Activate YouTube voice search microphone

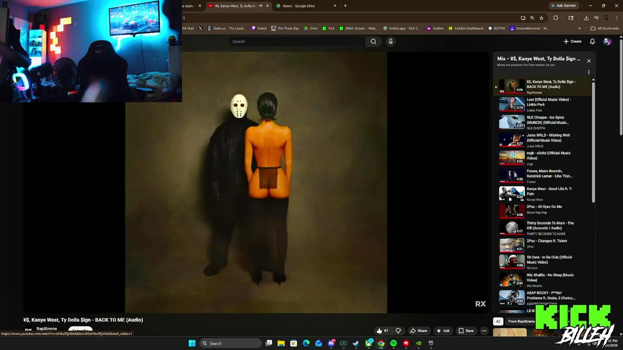390,41
